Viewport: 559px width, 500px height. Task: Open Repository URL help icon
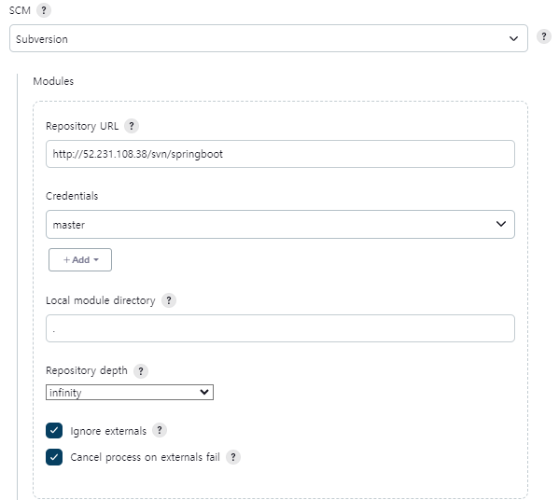coord(132,126)
